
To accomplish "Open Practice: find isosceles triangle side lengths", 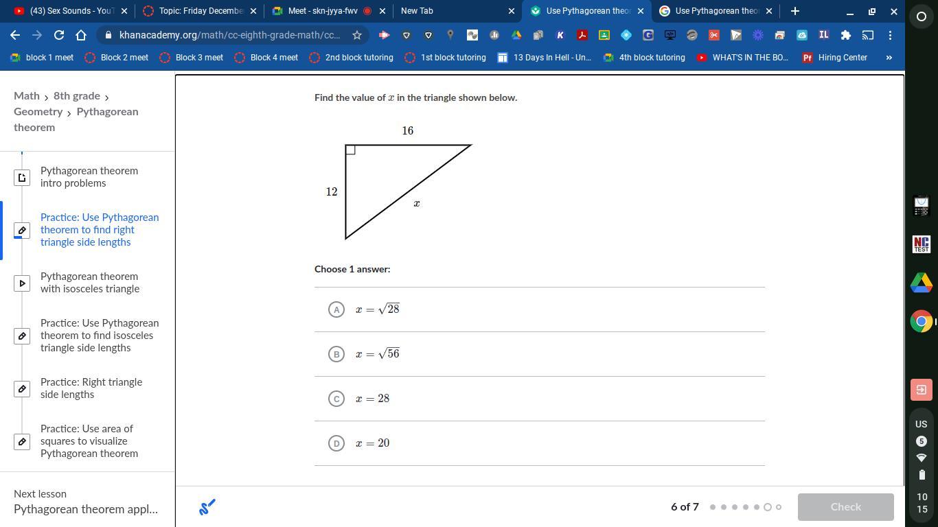I will click(100, 336).
